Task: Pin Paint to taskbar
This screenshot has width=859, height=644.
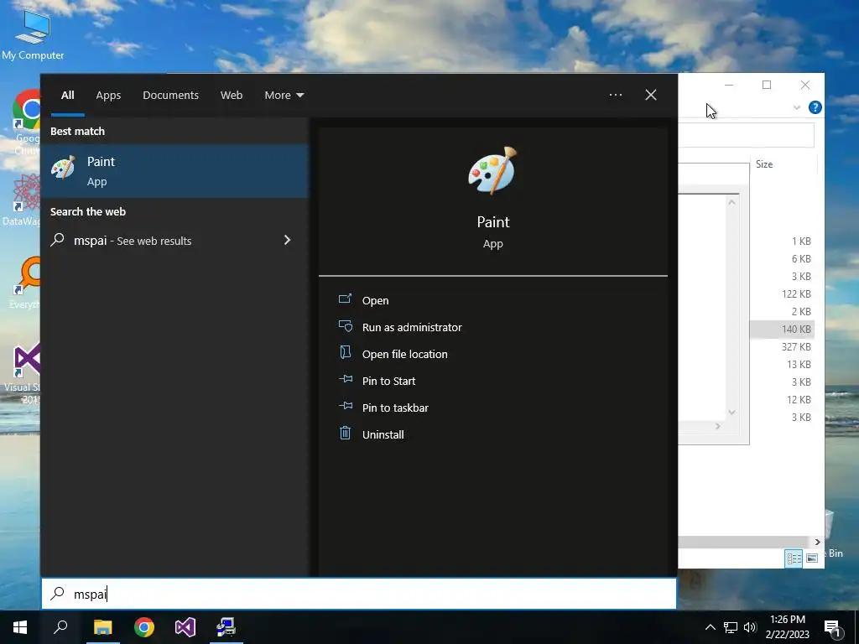Action: tap(395, 408)
